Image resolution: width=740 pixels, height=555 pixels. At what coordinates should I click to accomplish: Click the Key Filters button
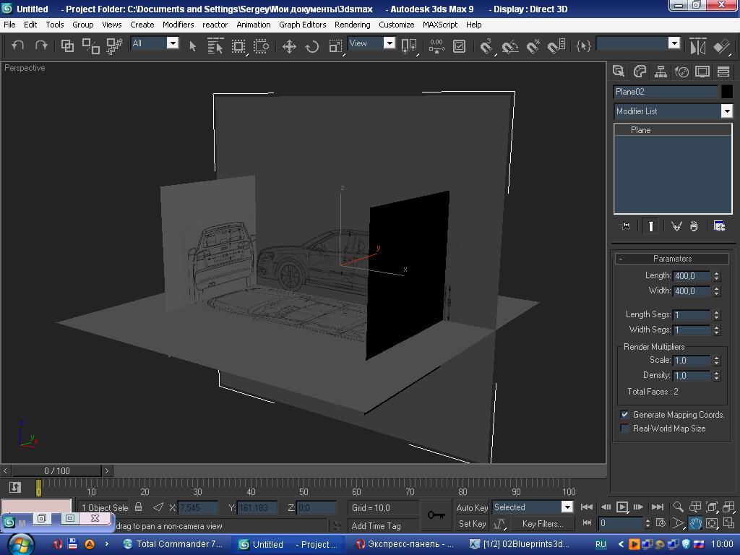point(542,524)
